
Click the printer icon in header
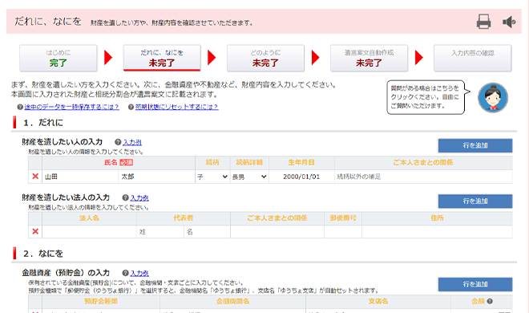[x=483, y=22]
